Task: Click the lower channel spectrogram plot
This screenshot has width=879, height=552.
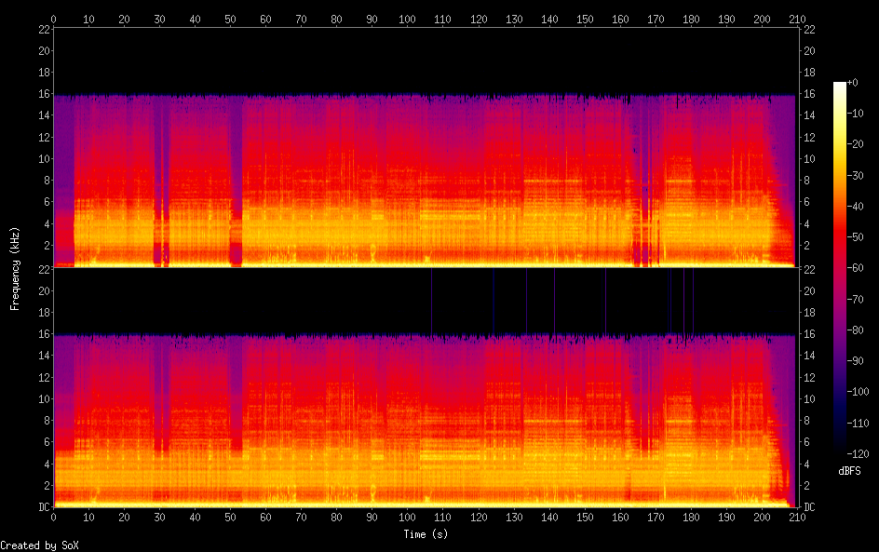Action: click(426, 388)
